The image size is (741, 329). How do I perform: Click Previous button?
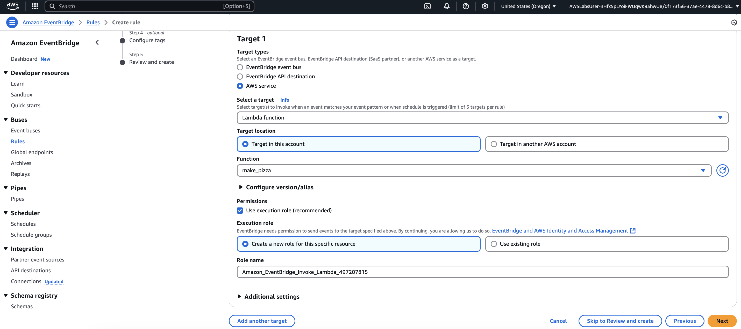[x=685, y=321]
